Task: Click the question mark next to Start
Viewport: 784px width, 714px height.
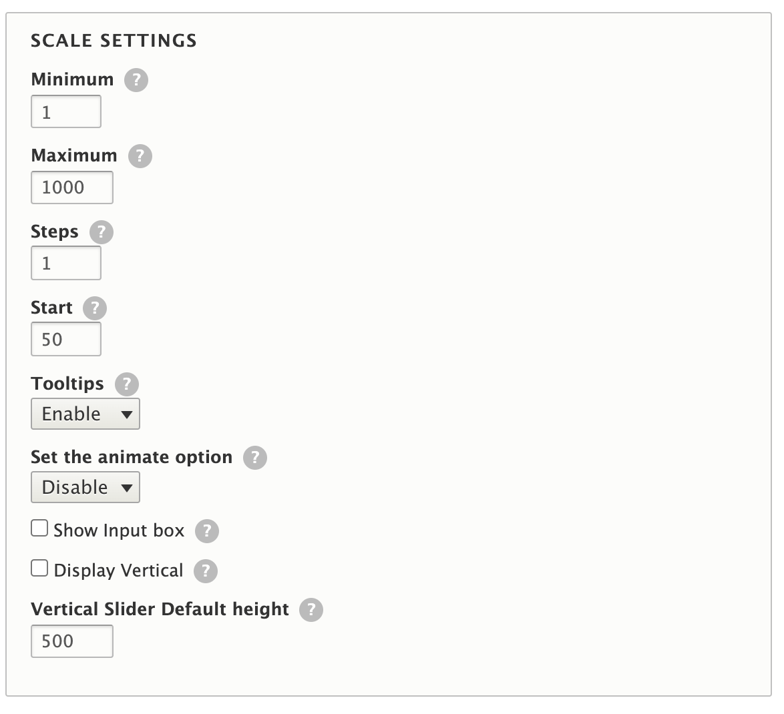Action: coord(95,308)
